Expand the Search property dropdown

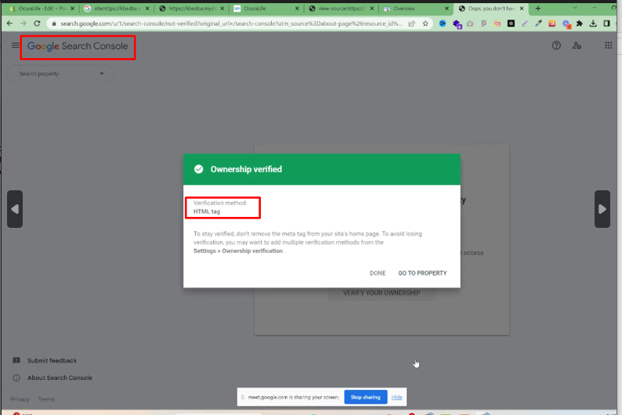tap(60, 74)
